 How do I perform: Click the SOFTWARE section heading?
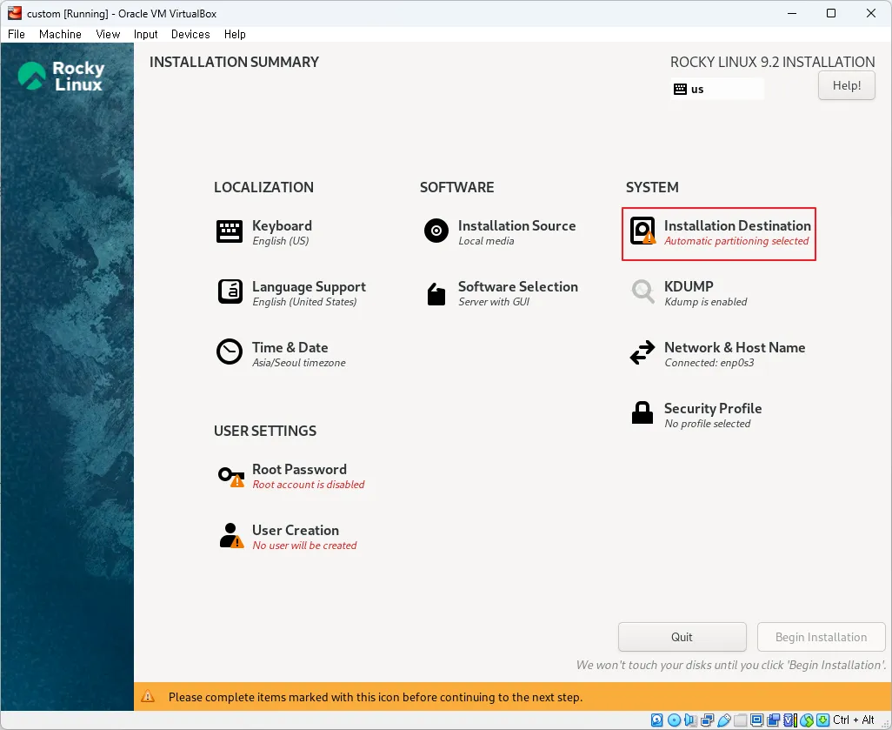coord(456,187)
